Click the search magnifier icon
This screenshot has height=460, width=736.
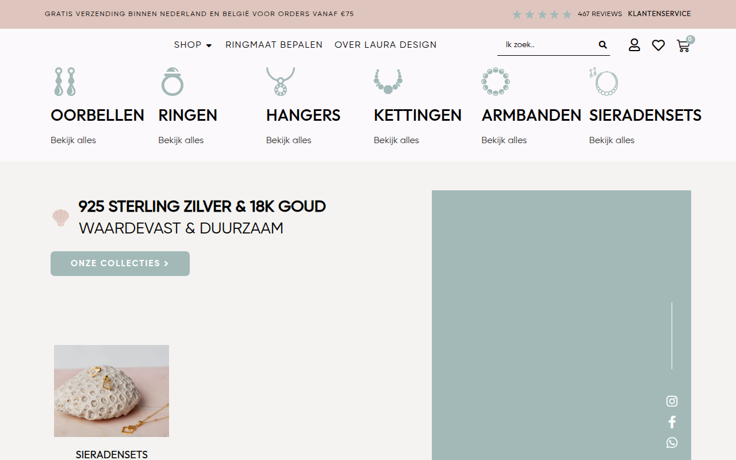coord(603,45)
